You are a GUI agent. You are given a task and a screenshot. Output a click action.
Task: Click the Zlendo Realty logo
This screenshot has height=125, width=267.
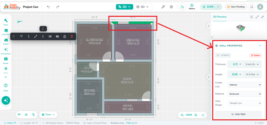click(12, 7)
